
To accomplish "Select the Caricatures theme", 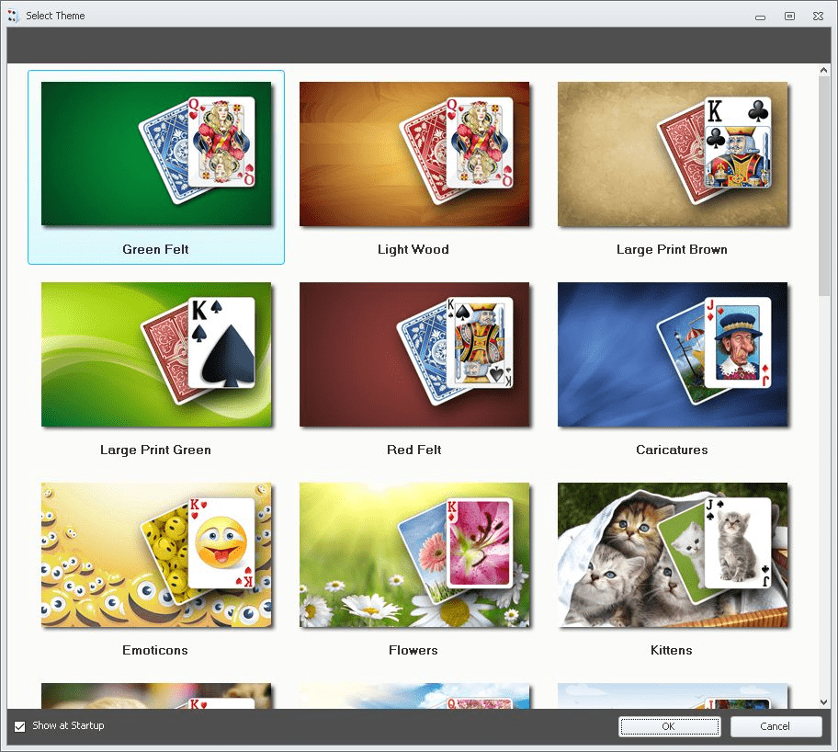I will pos(672,354).
